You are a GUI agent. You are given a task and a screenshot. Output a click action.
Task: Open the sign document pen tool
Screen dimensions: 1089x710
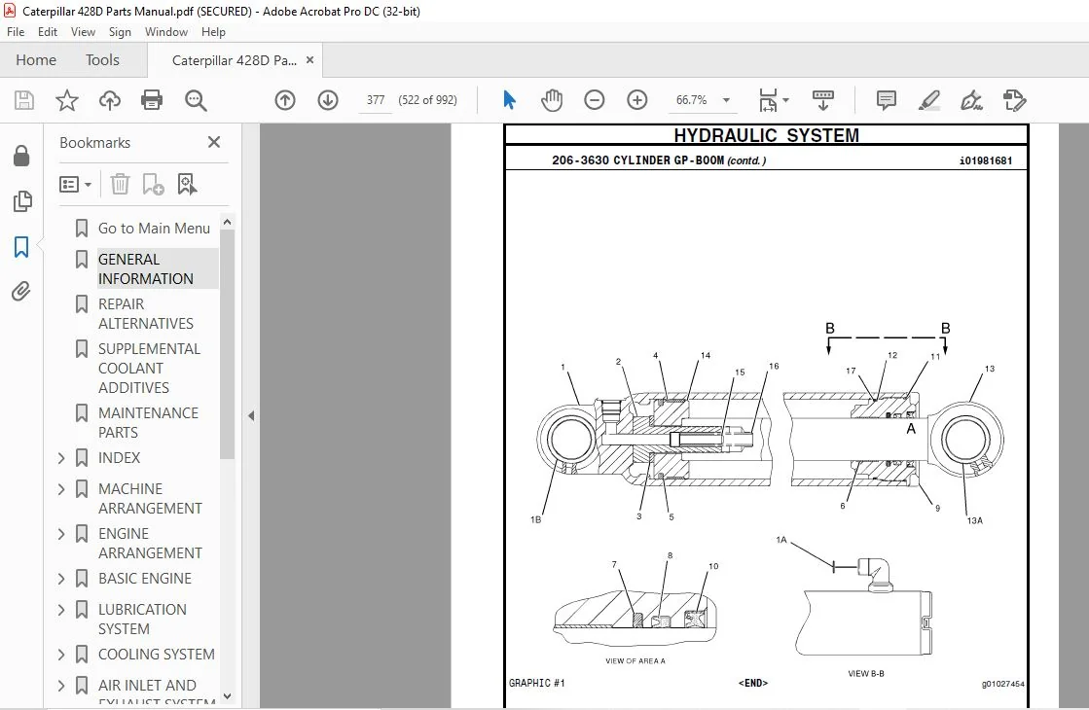pyautogui.click(x=971, y=100)
